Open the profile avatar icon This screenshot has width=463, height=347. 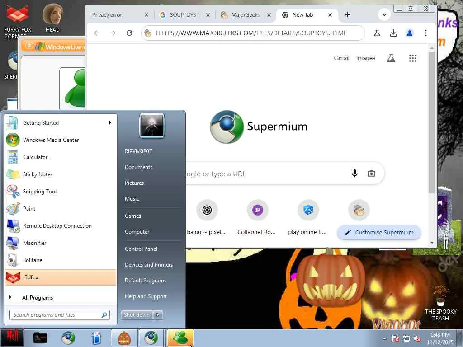click(409, 33)
